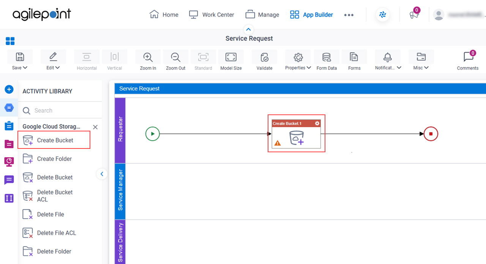Click the green start event node
The height and width of the screenshot is (264, 486).
click(x=152, y=134)
